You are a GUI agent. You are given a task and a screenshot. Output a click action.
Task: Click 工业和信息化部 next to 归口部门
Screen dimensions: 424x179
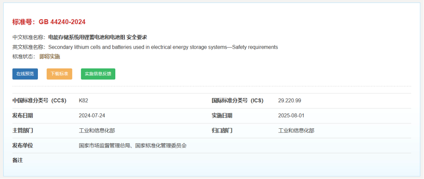[x=296, y=131]
